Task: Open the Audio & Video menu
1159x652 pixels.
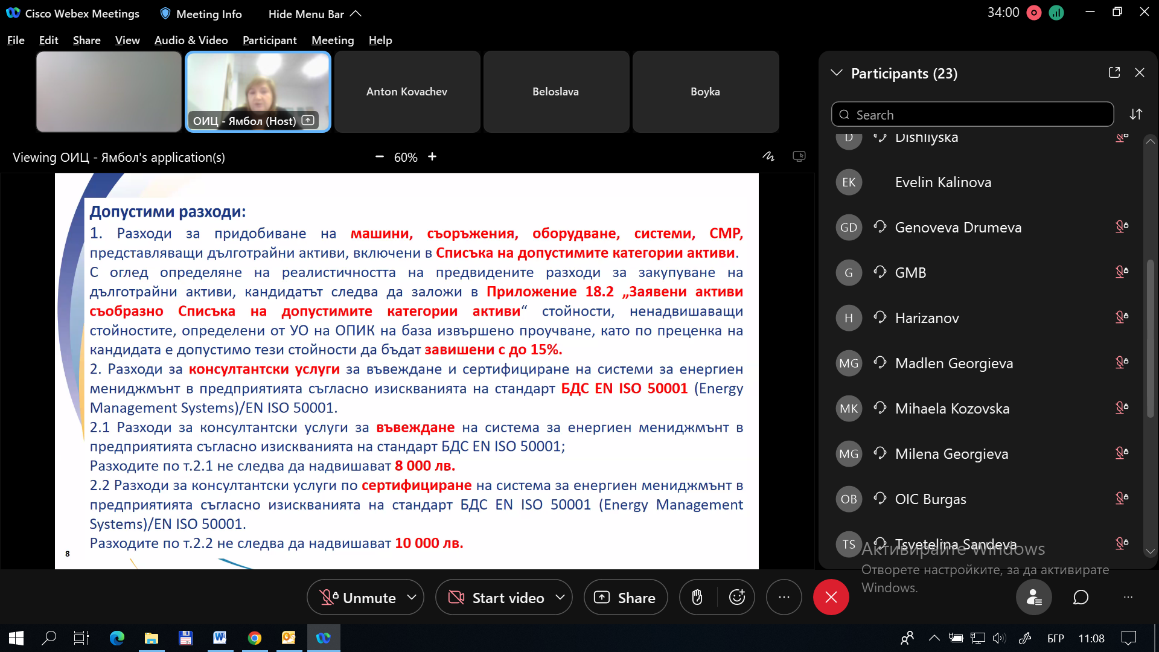Action: point(191,40)
